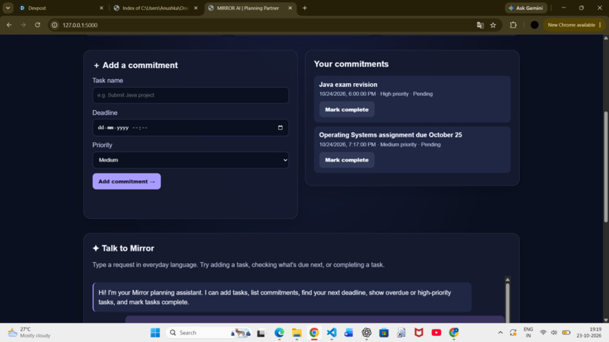Close the MIRROR AI tab
The width and height of the screenshot is (609, 342).
coord(290,8)
